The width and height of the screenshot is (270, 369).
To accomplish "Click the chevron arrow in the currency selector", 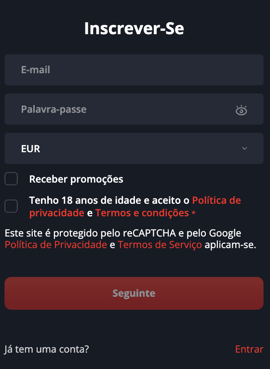I will point(244,148).
